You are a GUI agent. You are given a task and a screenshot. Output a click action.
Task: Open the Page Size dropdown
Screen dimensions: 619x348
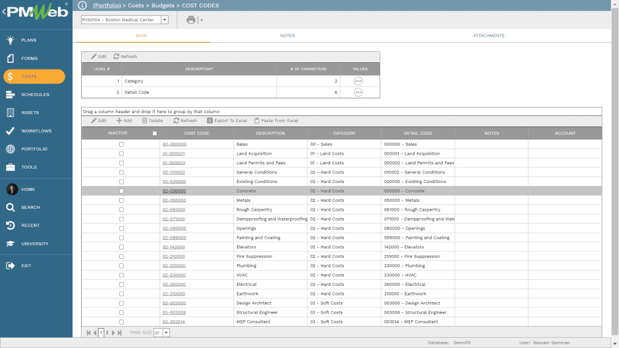[166, 333]
